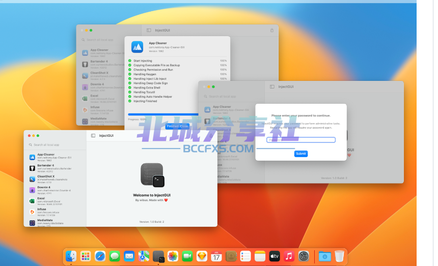Select App Cleaner icon in Welcome window sidebar
Image resolution: width=438 pixels, height=266 pixels.
point(33,157)
